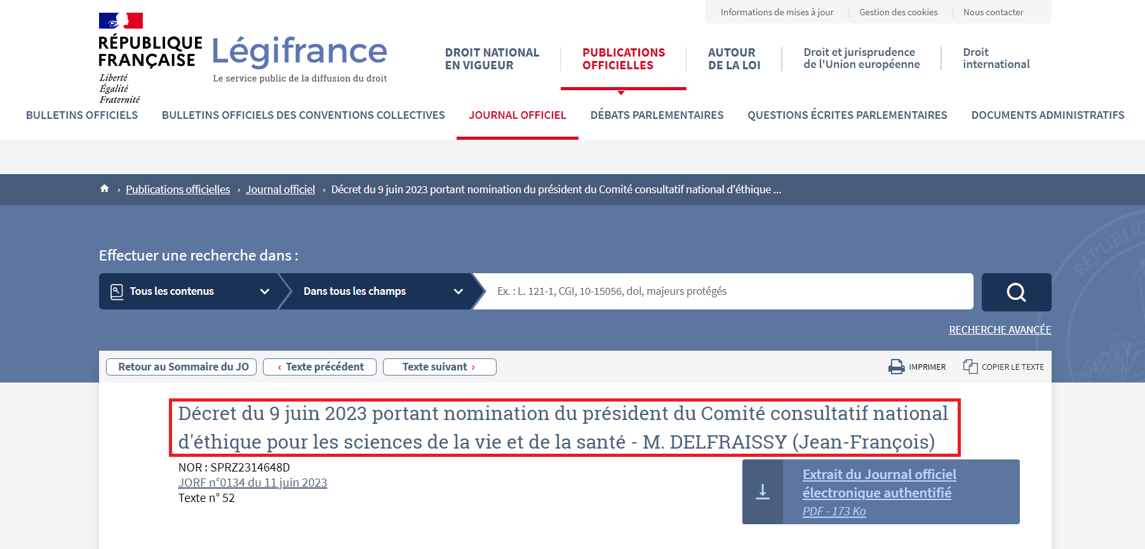Image resolution: width=1145 pixels, height=549 pixels.
Task: Click the printer icon to print
Action: pyautogui.click(x=896, y=367)
